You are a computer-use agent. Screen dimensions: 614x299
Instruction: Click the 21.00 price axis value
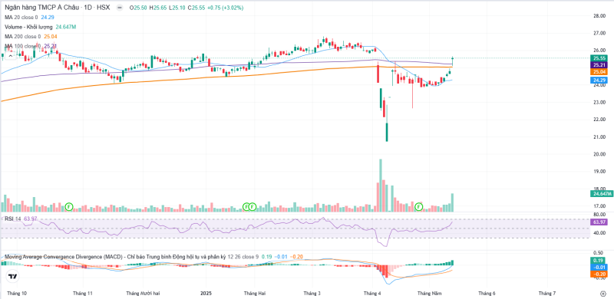[599, 137]
